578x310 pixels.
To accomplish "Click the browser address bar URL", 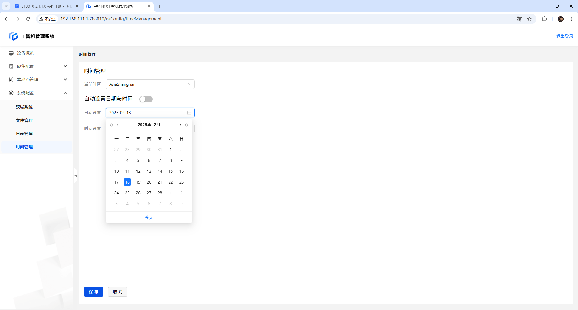I will coord(111,19).
